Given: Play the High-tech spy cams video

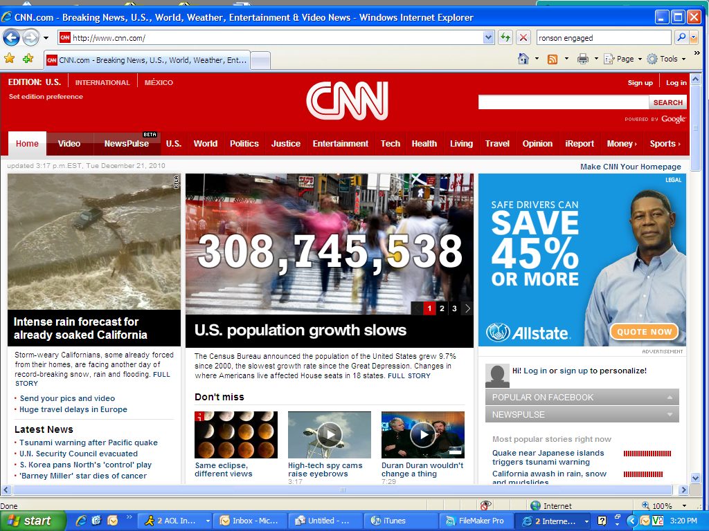Looking at the screenshot, I should (330, 434).
